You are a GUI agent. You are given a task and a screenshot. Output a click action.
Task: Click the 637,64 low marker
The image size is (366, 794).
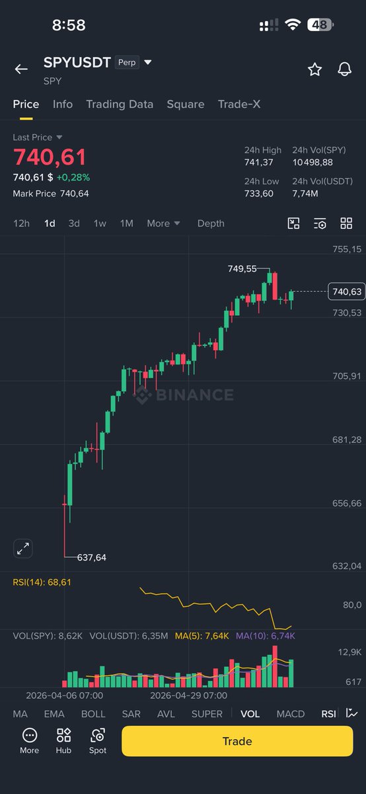91,557
